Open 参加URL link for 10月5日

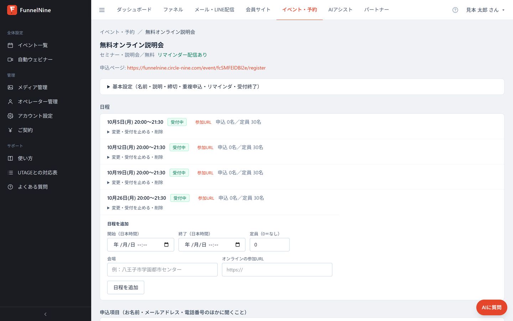203,122
